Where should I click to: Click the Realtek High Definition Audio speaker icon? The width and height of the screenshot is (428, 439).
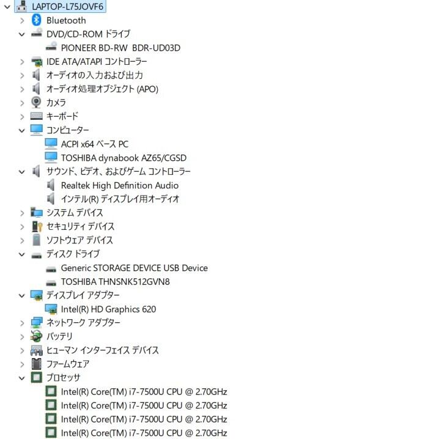tap(51, 185)
